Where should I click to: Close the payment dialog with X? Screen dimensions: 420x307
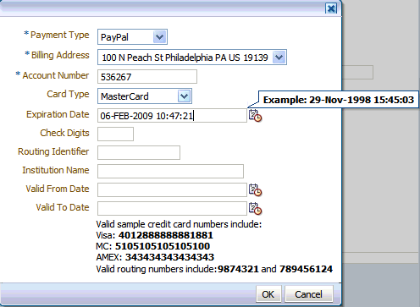click(331, 8)
